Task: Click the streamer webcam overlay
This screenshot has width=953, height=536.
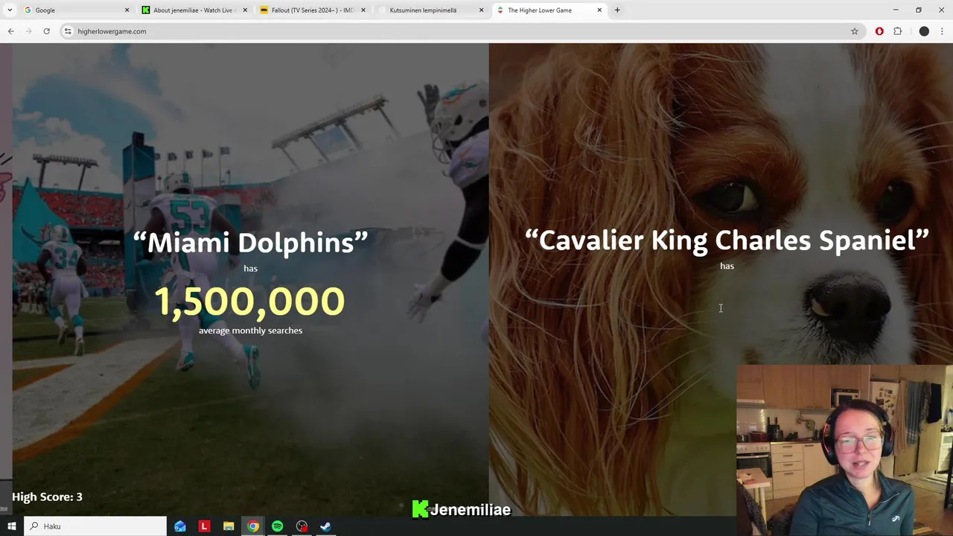Action: click(x=844, y=450)
